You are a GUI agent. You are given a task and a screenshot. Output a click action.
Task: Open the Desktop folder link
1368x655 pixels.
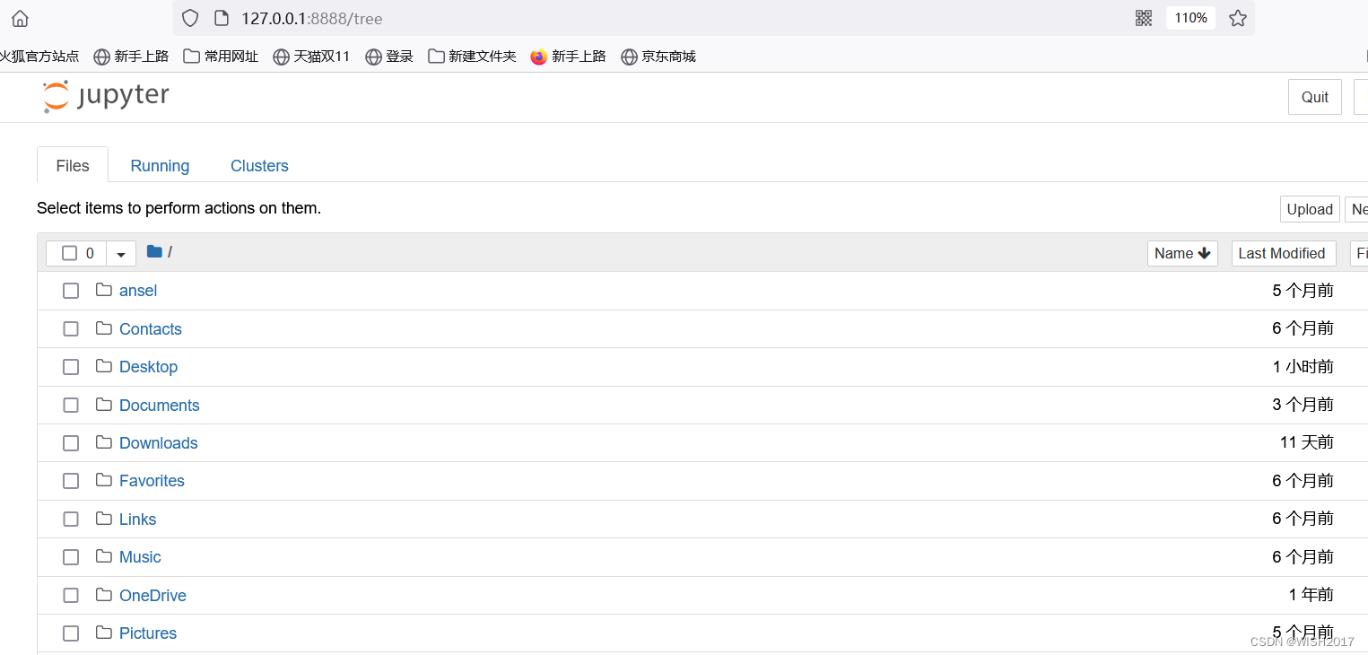click(x=149, y=367)
